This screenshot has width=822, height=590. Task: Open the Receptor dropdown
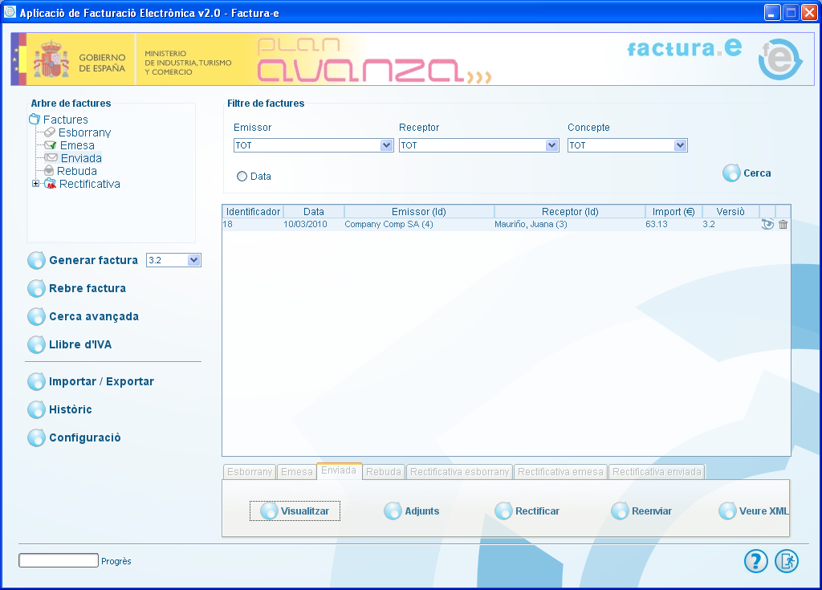(x=551, y=146)
